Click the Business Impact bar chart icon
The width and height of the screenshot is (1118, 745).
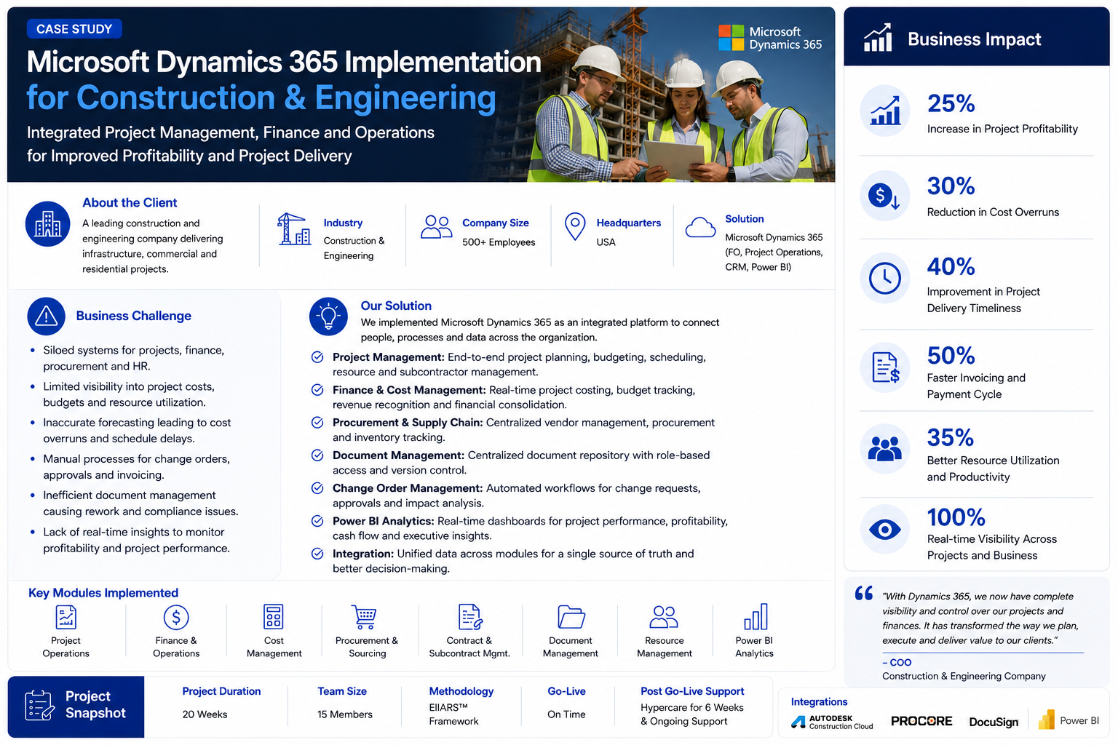(x=878, y=38)
